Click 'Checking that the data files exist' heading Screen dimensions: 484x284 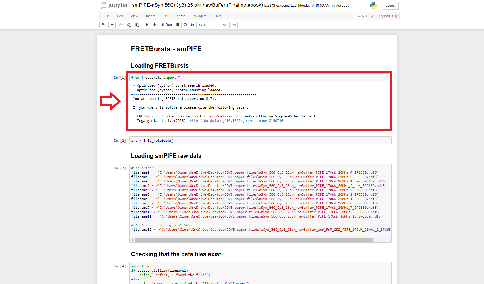(x=176, y=254)
